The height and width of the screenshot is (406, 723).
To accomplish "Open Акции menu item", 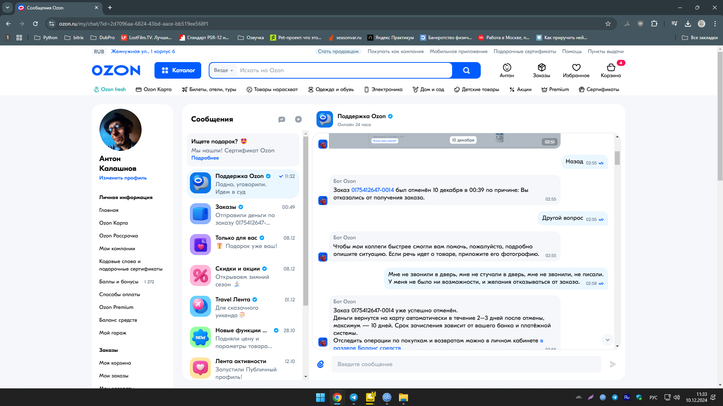I will coord(520,90).
